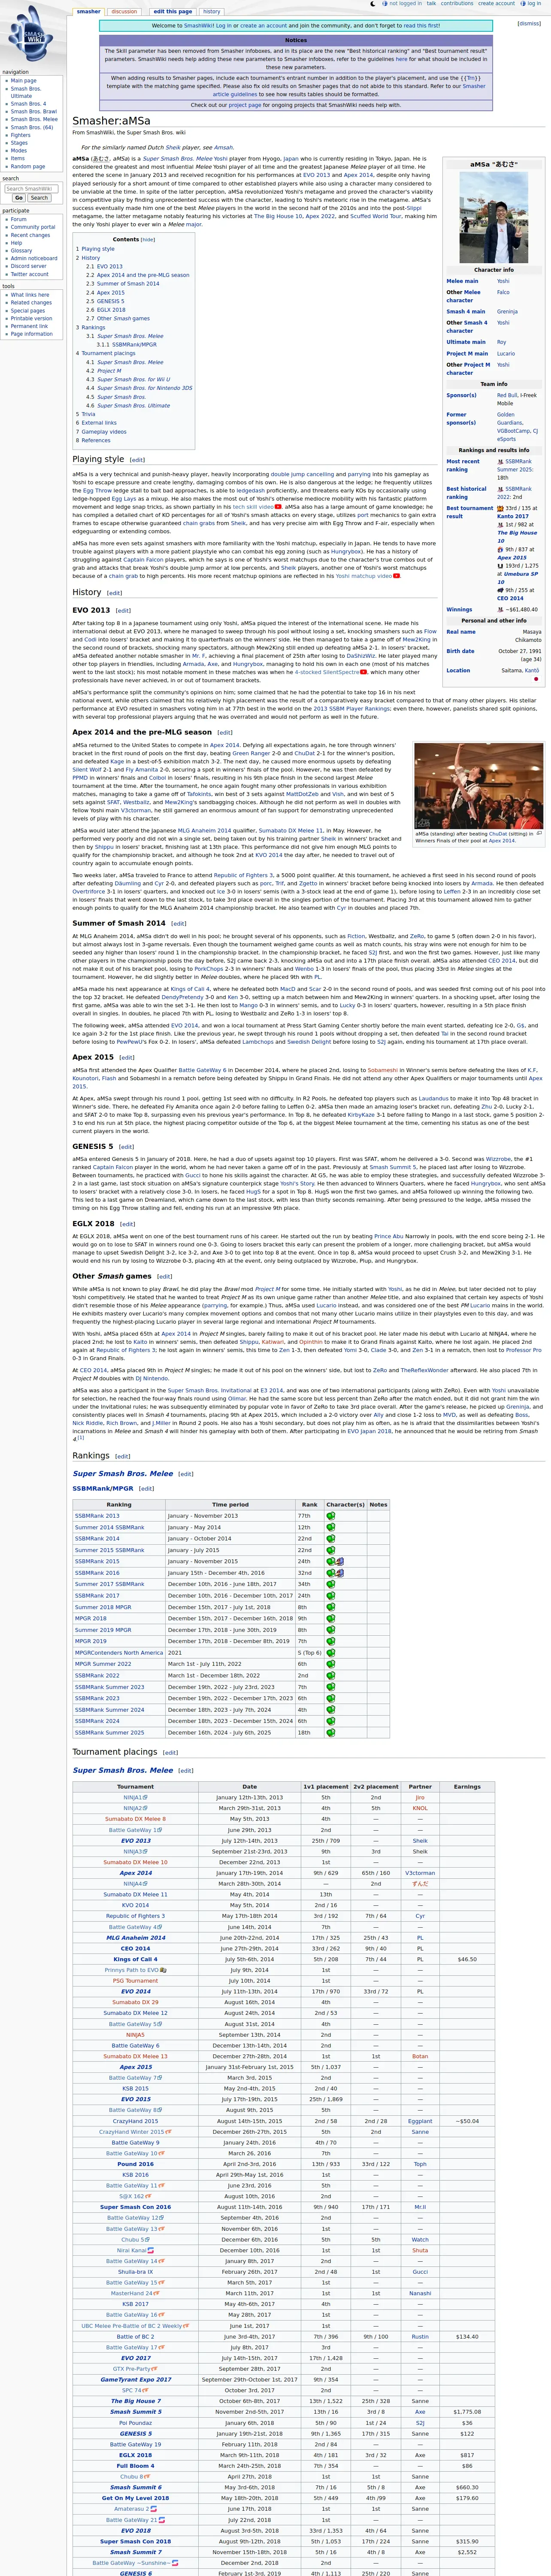Open aMSa's infobox portrait photo

[494, 217]
